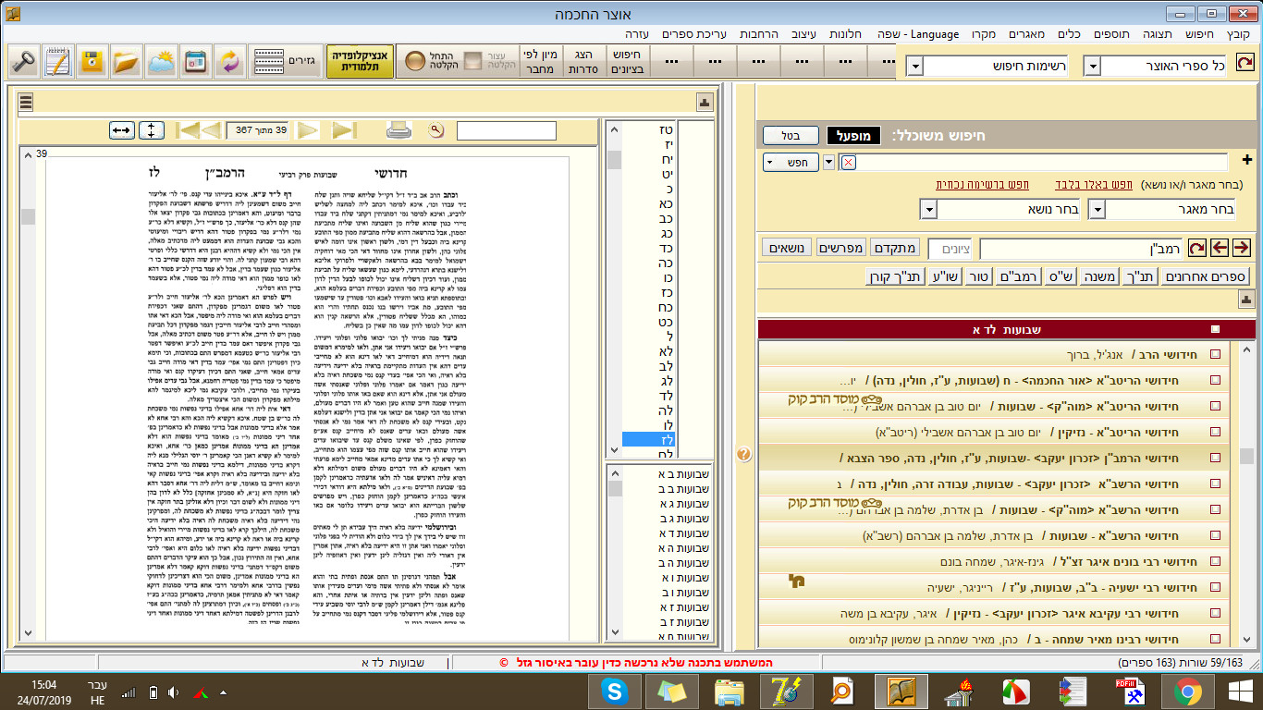1263x710 pixels.
Task: Go to previous page arrow in viewer
Action: [x=212, y=130]
